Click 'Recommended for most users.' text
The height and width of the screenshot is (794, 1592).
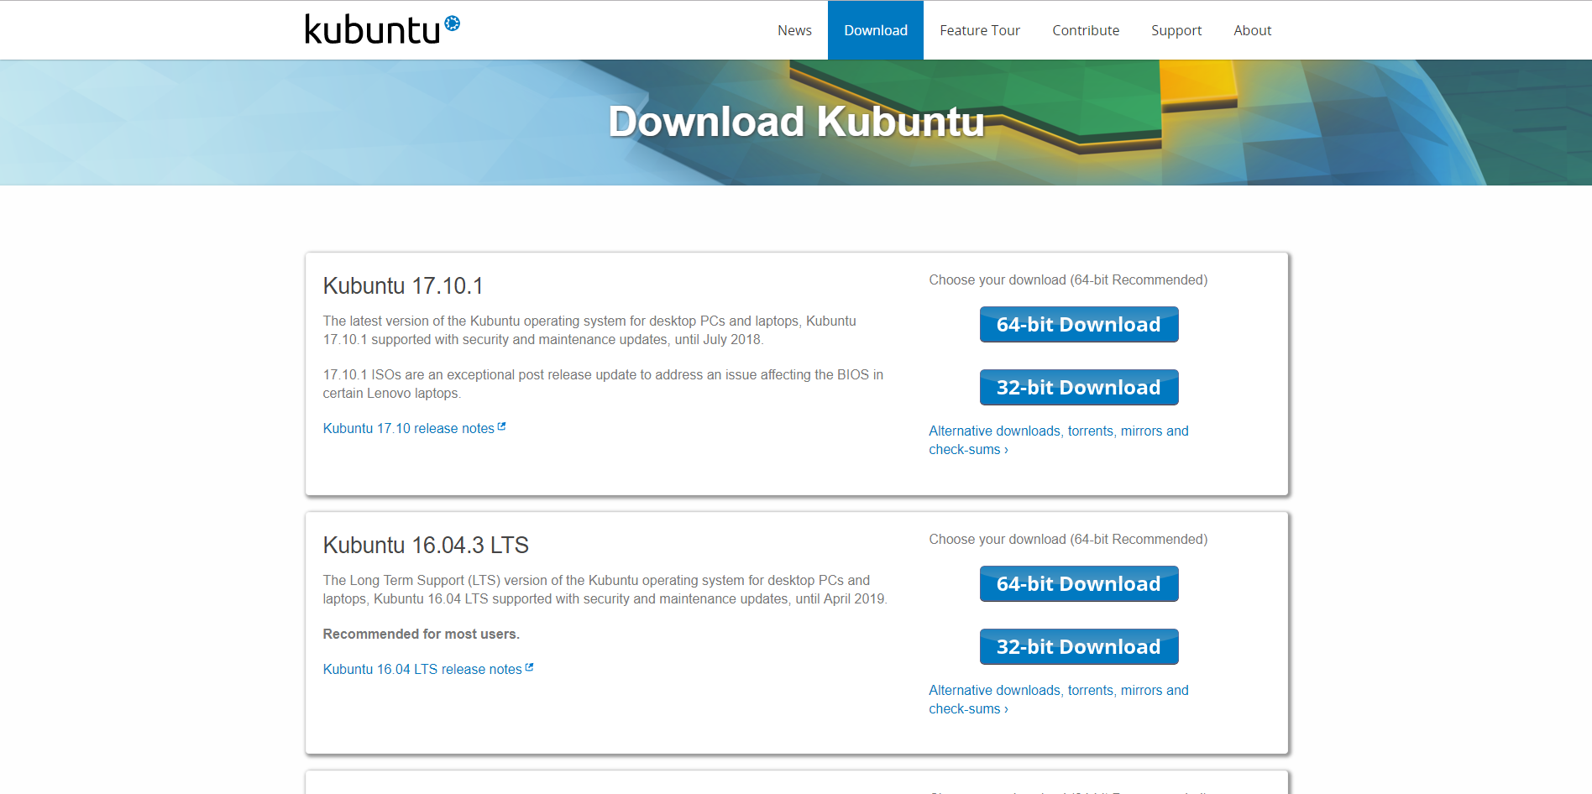tap(422, 634)
